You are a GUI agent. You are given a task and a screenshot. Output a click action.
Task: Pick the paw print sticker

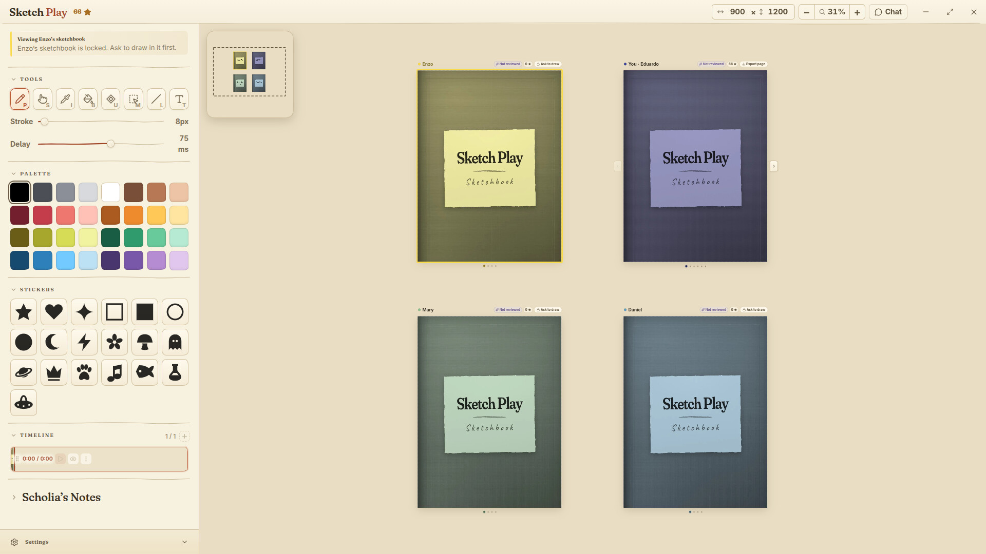click(x=84, y=372)
